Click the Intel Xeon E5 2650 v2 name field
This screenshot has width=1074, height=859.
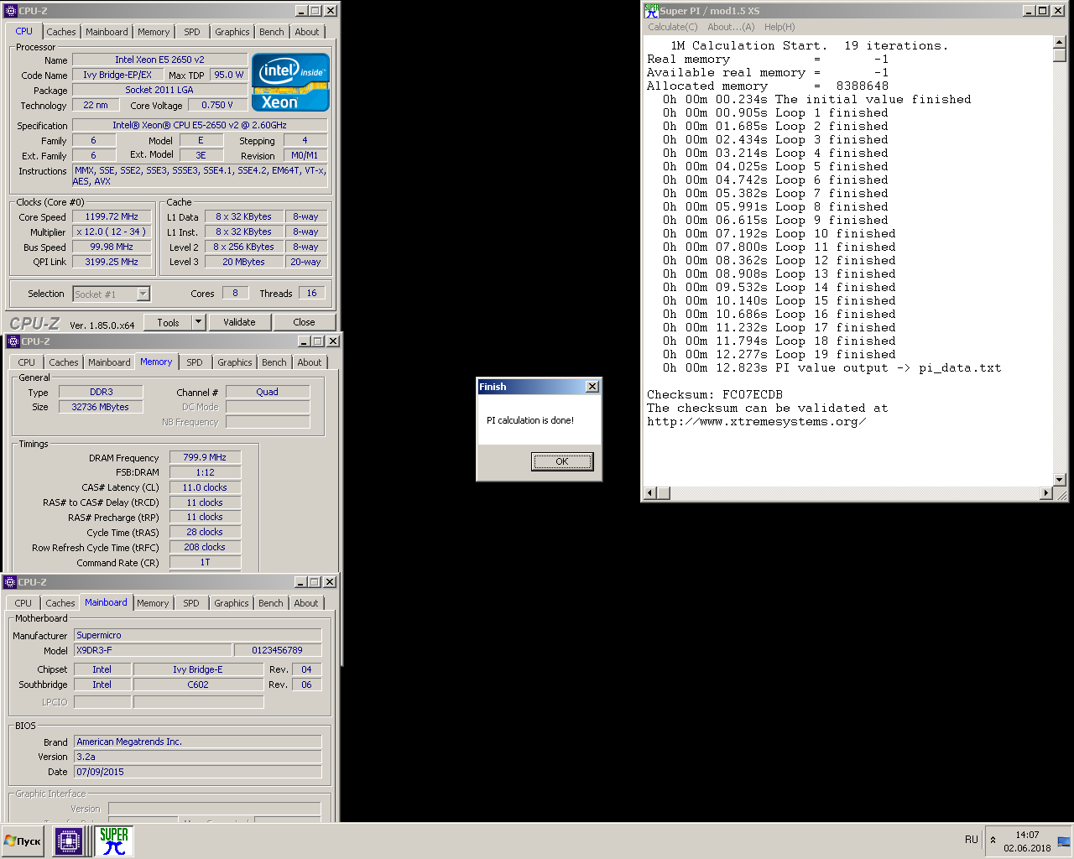click(159, 60)
